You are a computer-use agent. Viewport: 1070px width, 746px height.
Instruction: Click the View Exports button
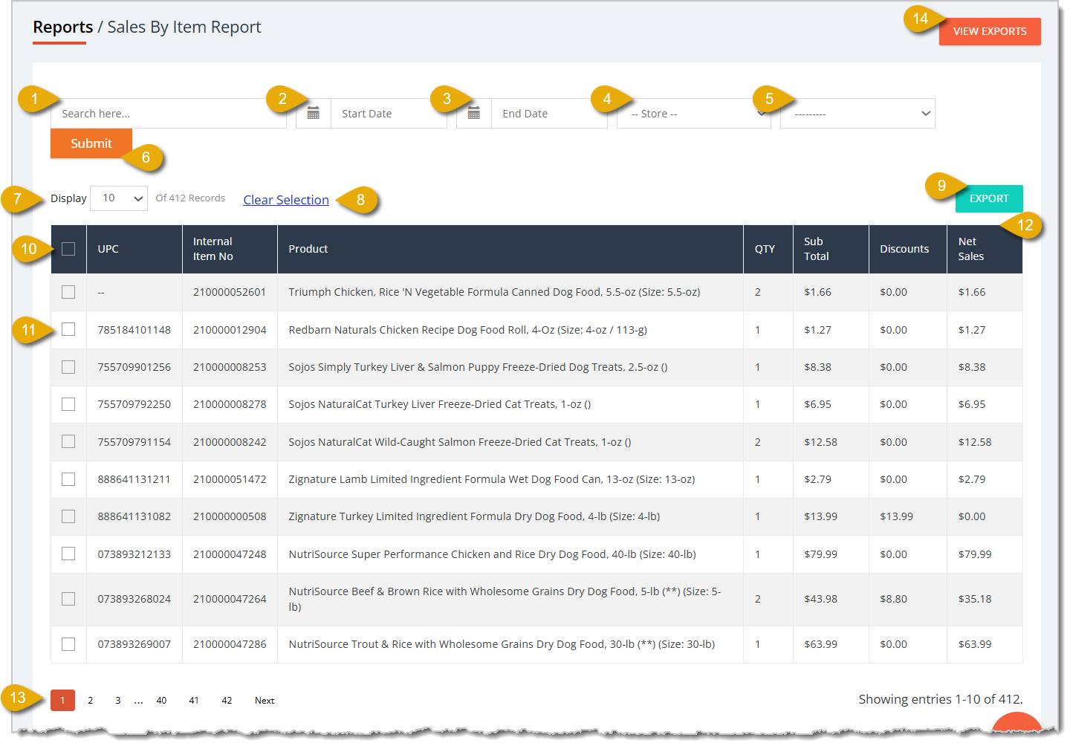click(x=990, y=31)
